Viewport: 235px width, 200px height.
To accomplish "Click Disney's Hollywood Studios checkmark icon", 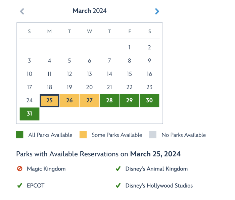I will pos(118,186).
